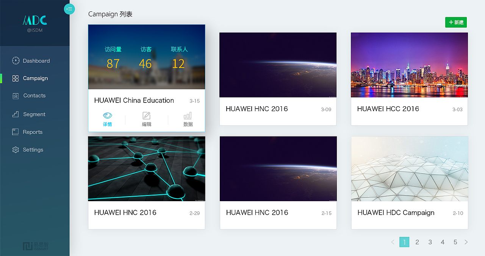Open Settings using the gear icon
This screenshot has width=485, height=256.
tap(15, 149)
